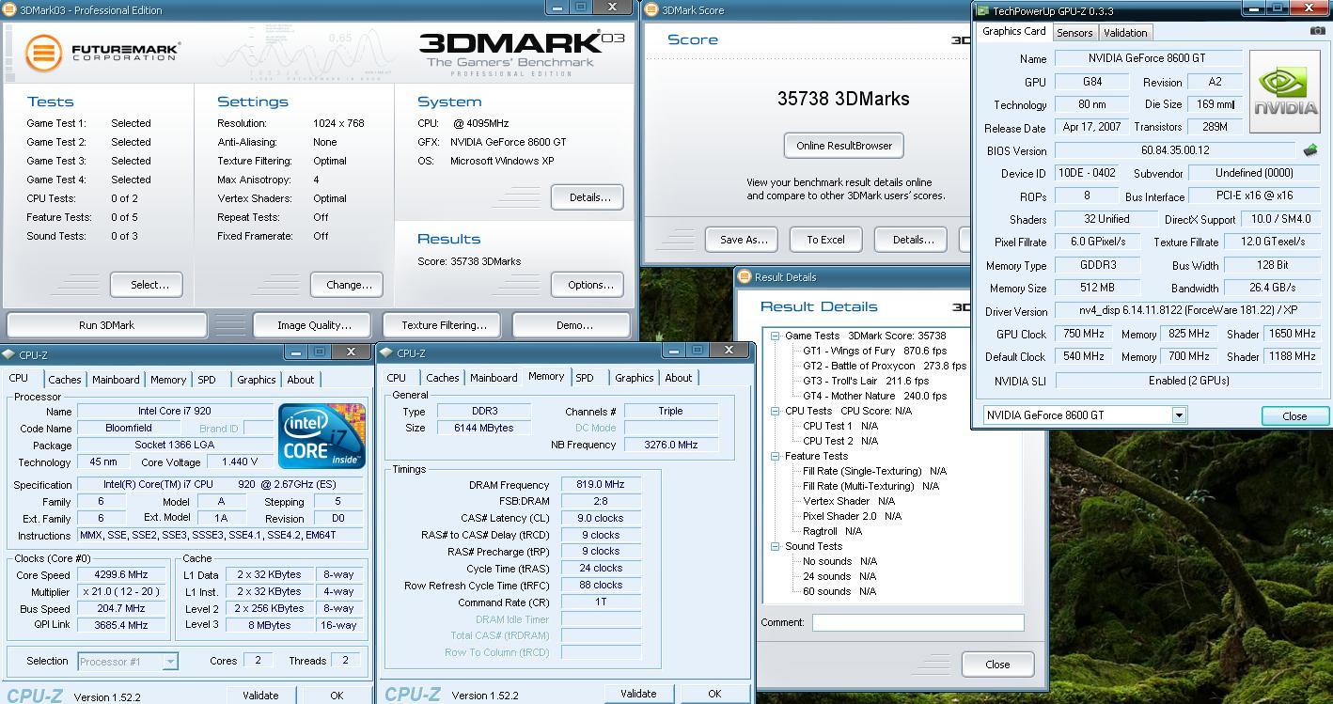Select GT2 - Battle of Proxycon result row
1333x704 pixels.
(884, 366)
